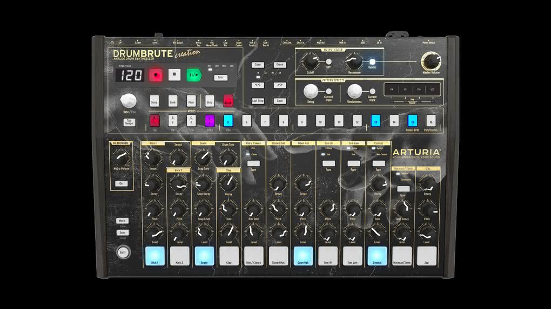Hit the red Record button
Viewport: 551px width, 309px height.
(x=156, y=75)
